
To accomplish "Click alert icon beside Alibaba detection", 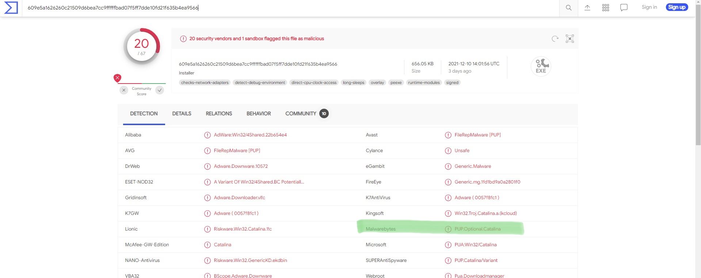I will point(207,135).
